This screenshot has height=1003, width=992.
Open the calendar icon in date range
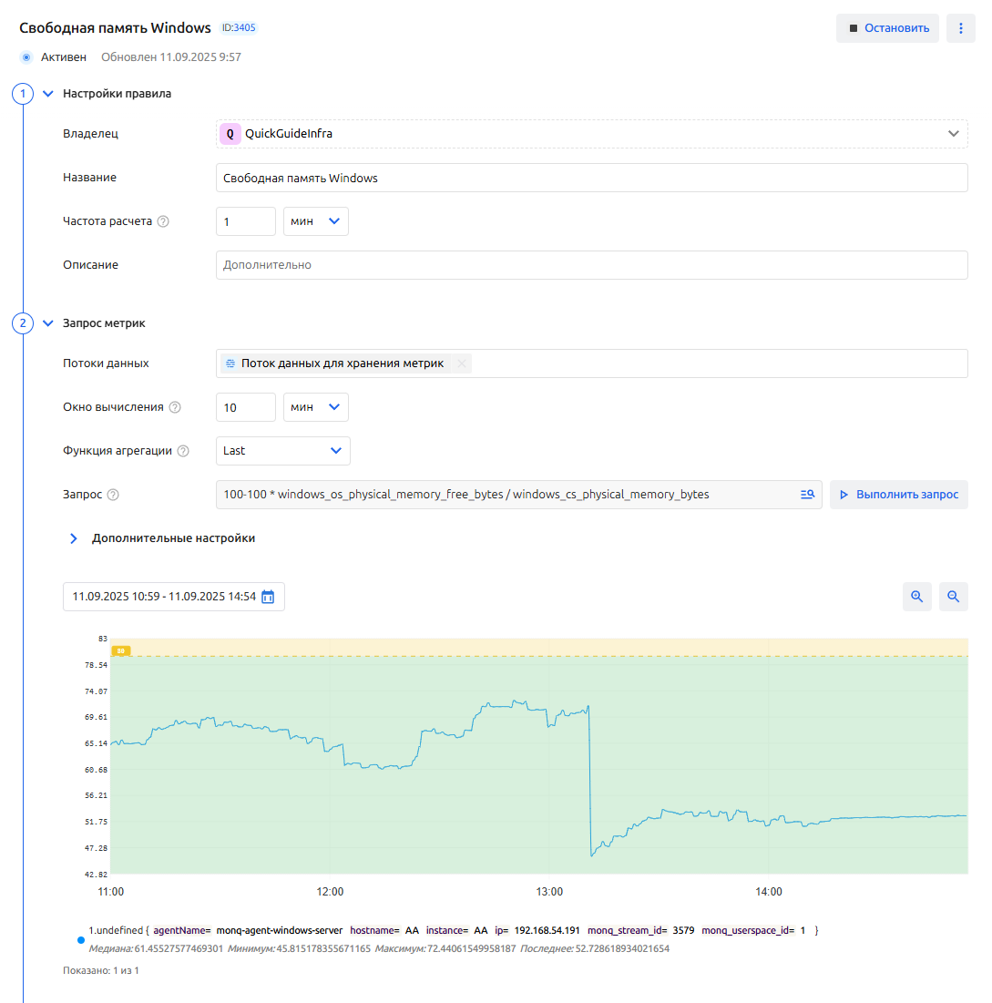(268, 597)
